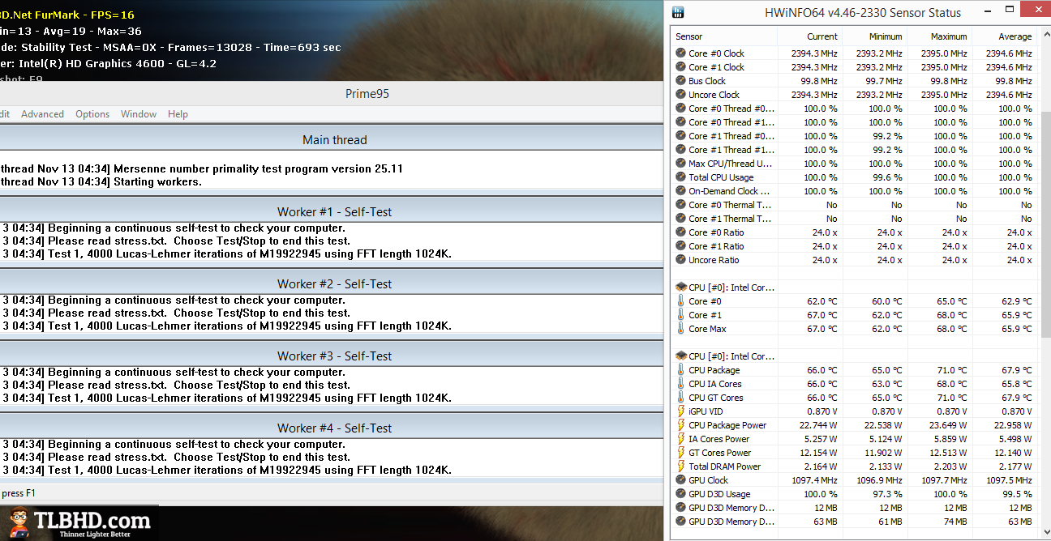1051x541 pixels.
Task: Click the Main thread window title bar
Action: (332, 139)
